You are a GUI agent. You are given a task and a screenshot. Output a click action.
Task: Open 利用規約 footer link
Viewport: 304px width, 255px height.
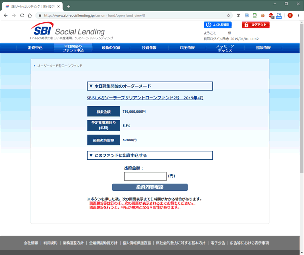[51, 243]
